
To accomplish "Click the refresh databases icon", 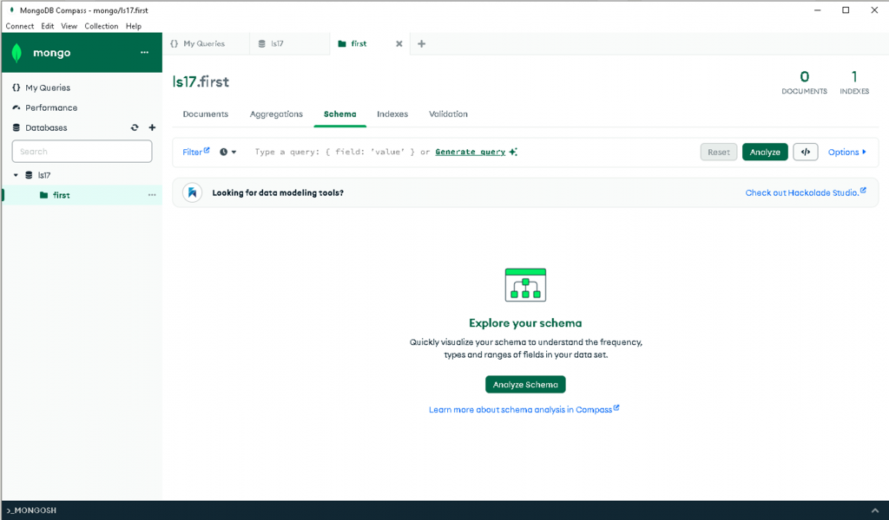I will pyautogui.click(x=135, y=127).
